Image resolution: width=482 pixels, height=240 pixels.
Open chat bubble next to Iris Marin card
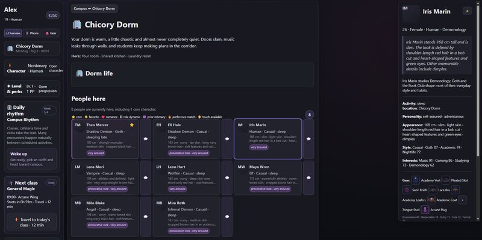pos(308,139)
